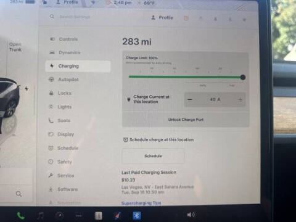Open the dashcam camera icon
The image size is (296, 222).
tap(60, 215)
